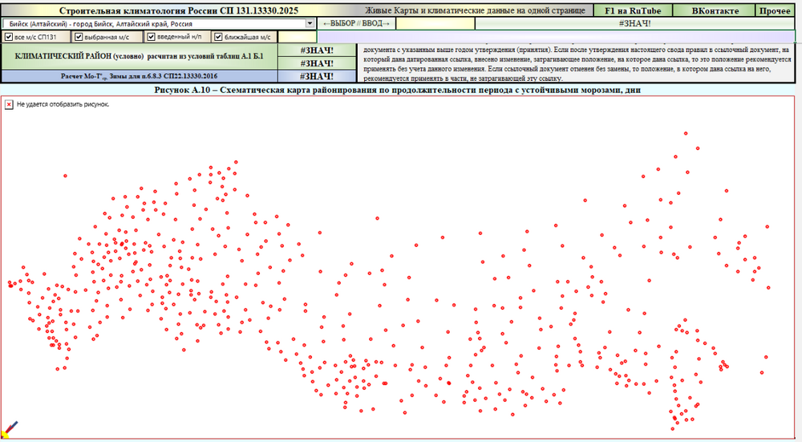Select the yellow input cell beside ВВОД

coord(435,23)
